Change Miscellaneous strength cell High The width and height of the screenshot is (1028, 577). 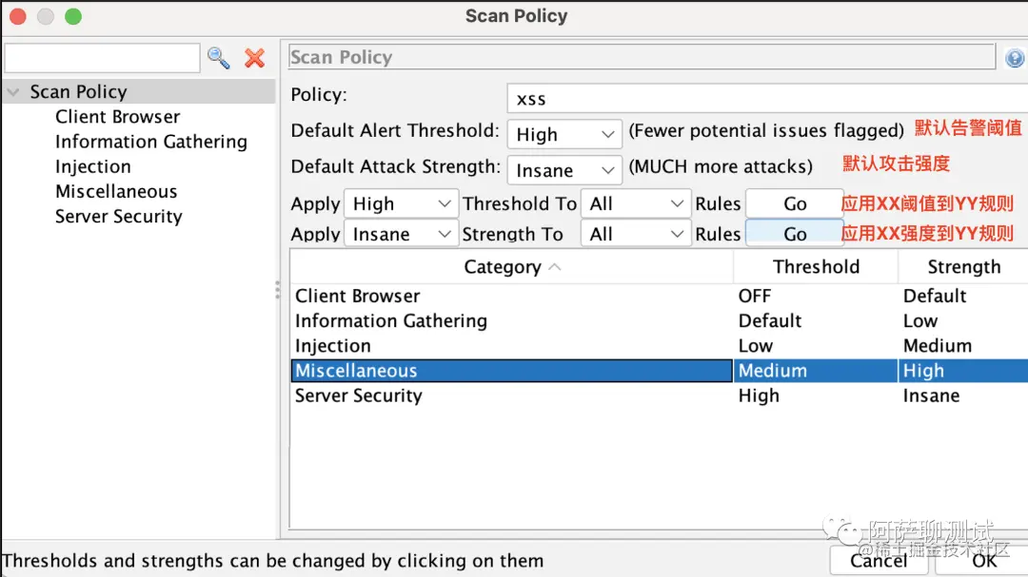[963, 371]
